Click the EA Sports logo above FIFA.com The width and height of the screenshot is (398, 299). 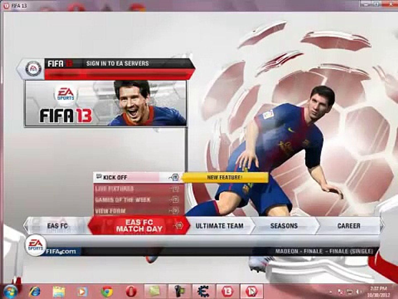(36, 245)
